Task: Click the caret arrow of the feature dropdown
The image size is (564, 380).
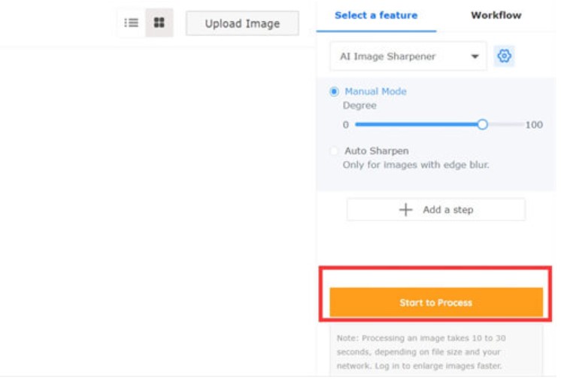Action: tap(475, 56)
